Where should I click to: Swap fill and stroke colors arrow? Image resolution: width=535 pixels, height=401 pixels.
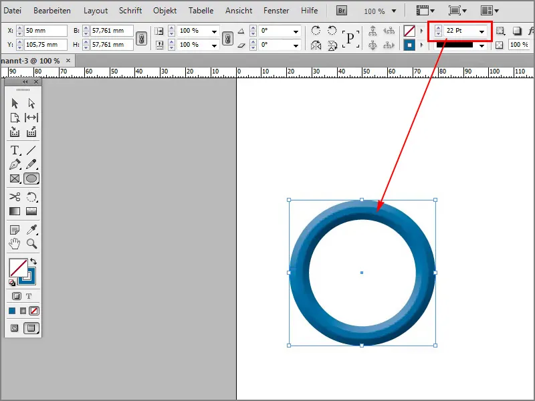click(33, 261)
